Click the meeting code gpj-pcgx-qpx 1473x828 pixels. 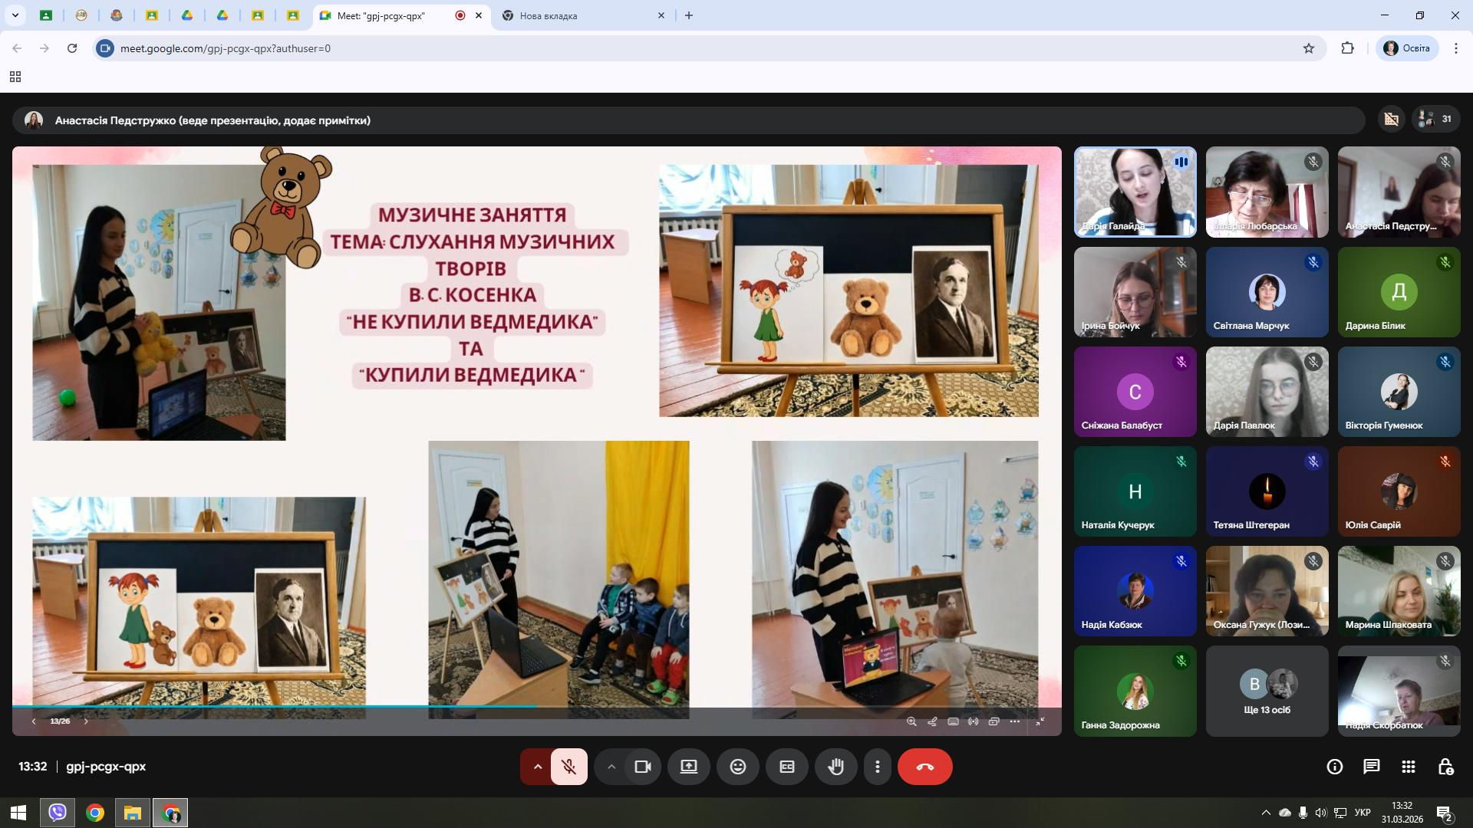(106, 767)
